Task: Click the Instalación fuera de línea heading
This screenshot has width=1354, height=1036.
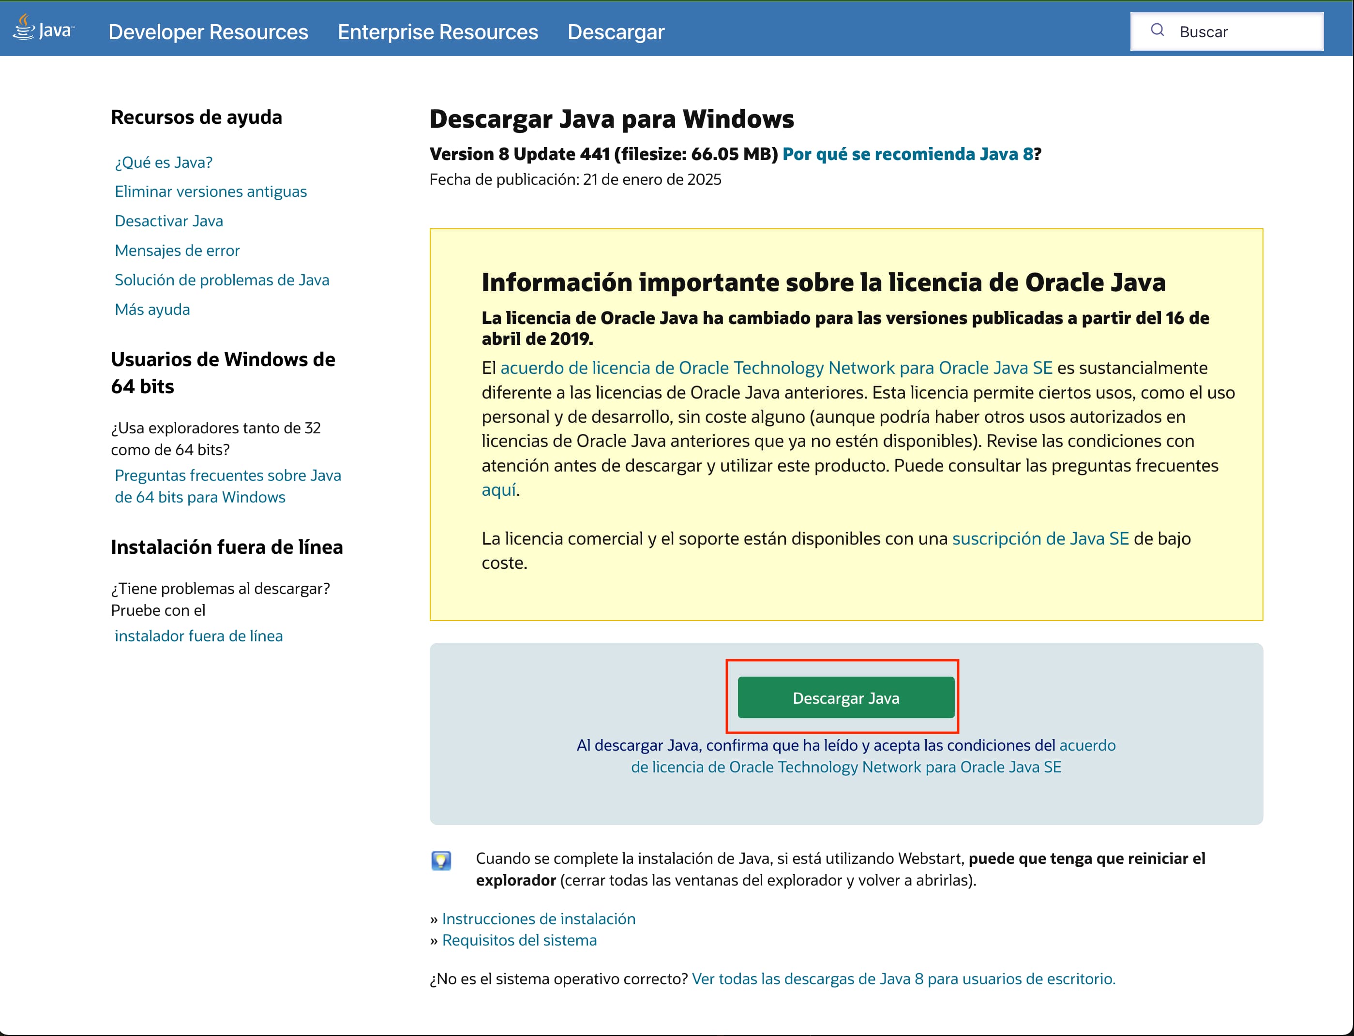Action: (226, 547)
